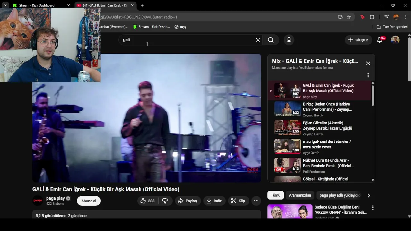Open the media control toolbar icon
The height and width of the screenshot is (231, 411).
pos(386,17)
